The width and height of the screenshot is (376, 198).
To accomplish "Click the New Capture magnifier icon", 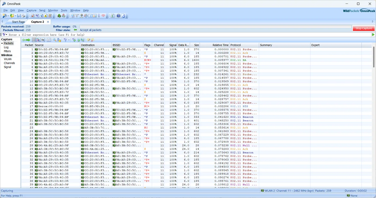I will (x=4, y=16).
